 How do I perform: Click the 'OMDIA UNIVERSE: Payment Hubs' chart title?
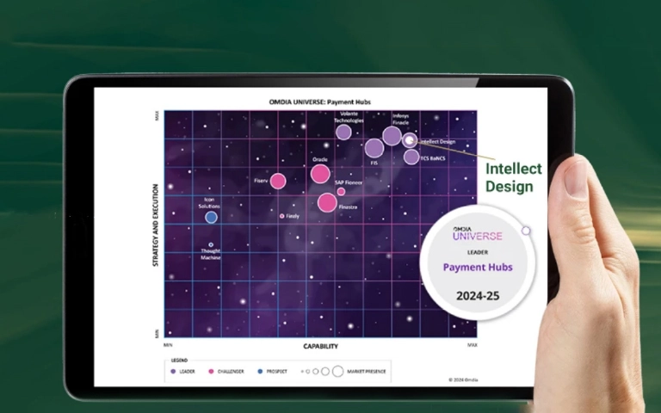pos(320,102)
